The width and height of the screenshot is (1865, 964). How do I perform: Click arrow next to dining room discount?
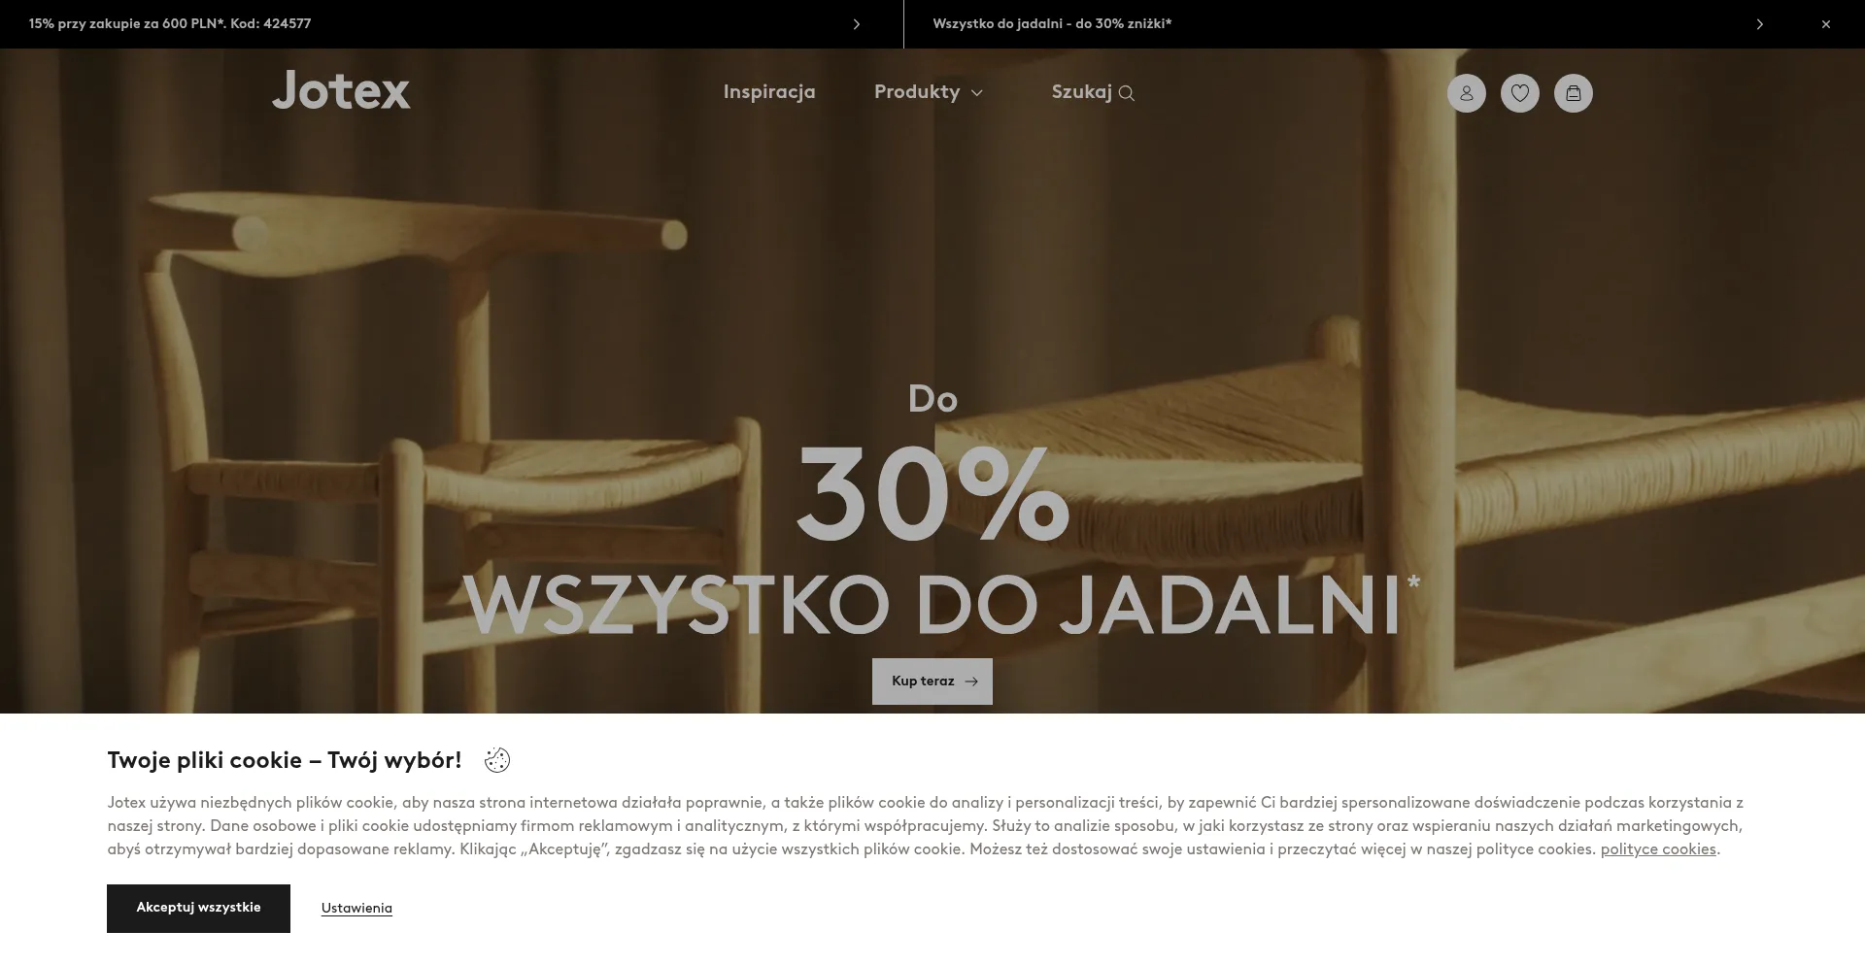click(1759, 24)
